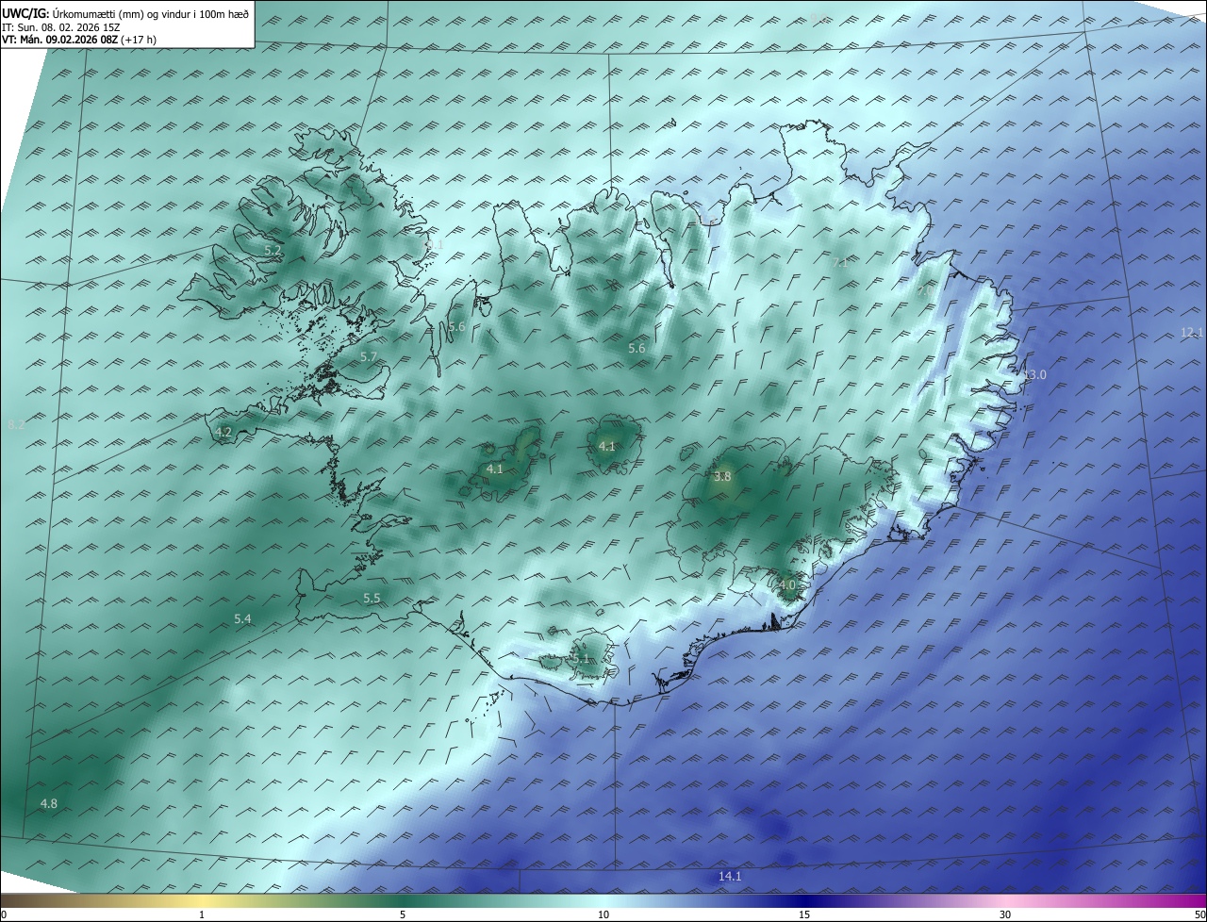Click the 4.0 value label

(x=787, y=585)
